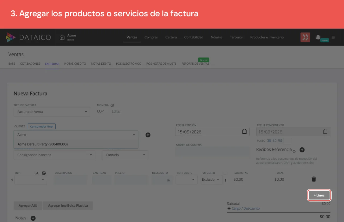Open the Nómina menu
The image size is (344, 222).
(217, 37)
